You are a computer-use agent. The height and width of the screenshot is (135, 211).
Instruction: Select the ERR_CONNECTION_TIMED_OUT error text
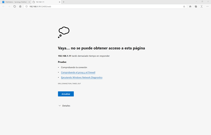click(x=69, y=83)
